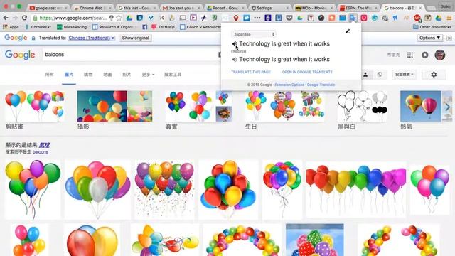
Task: Click the pencil edit icon in translate popup
Action: [348, 31]
